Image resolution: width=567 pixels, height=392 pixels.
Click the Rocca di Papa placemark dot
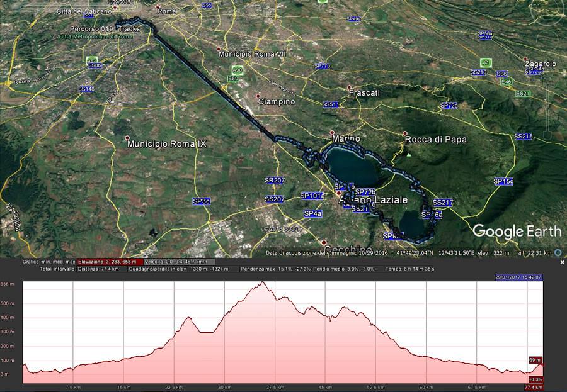(x=405, y=133)
